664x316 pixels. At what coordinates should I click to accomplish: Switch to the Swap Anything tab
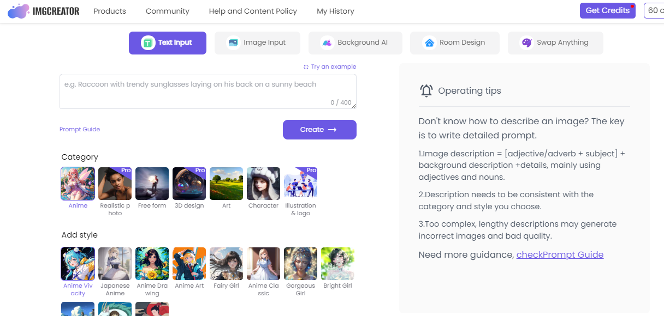click(555, 43)
